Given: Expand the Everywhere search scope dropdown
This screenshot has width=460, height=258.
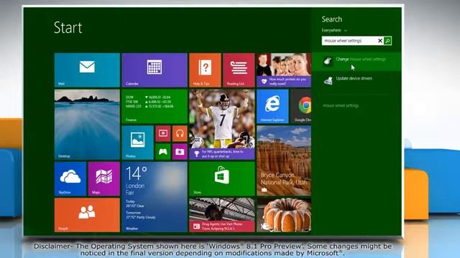Looking at the screenshot, I should (334, 30).
